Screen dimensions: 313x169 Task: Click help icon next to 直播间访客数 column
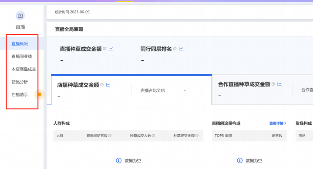click(x=110, y=136)
